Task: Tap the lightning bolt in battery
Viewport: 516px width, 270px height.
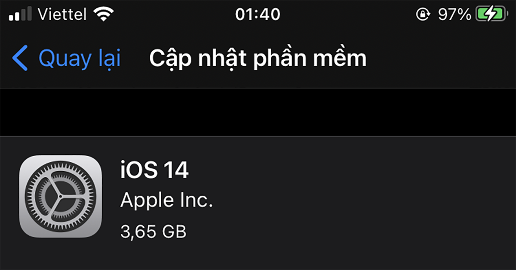Action: pos(490,15)
